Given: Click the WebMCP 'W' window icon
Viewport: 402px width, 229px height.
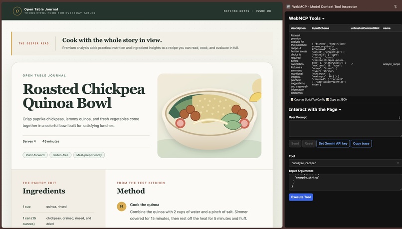Looking at the screenshot, I should [x=288, y=6].
